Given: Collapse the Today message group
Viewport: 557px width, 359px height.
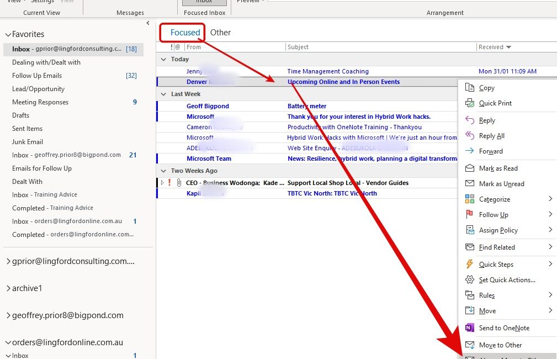Looking at the screenshot, I should tap(163, 59).
